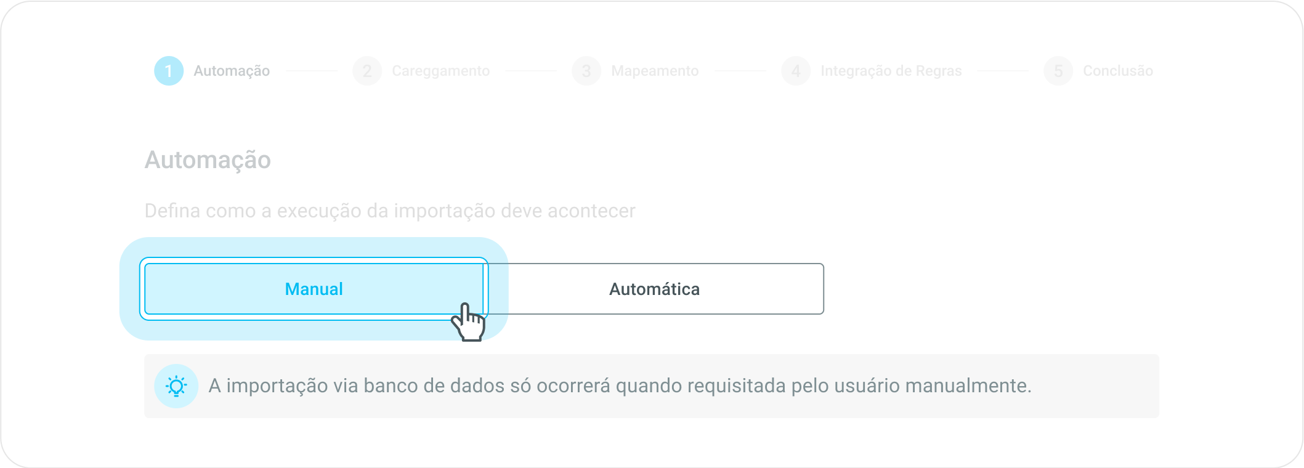1304x468 pixels.
Task: Go to the Conclusão step label
Action: (1117, 71)
